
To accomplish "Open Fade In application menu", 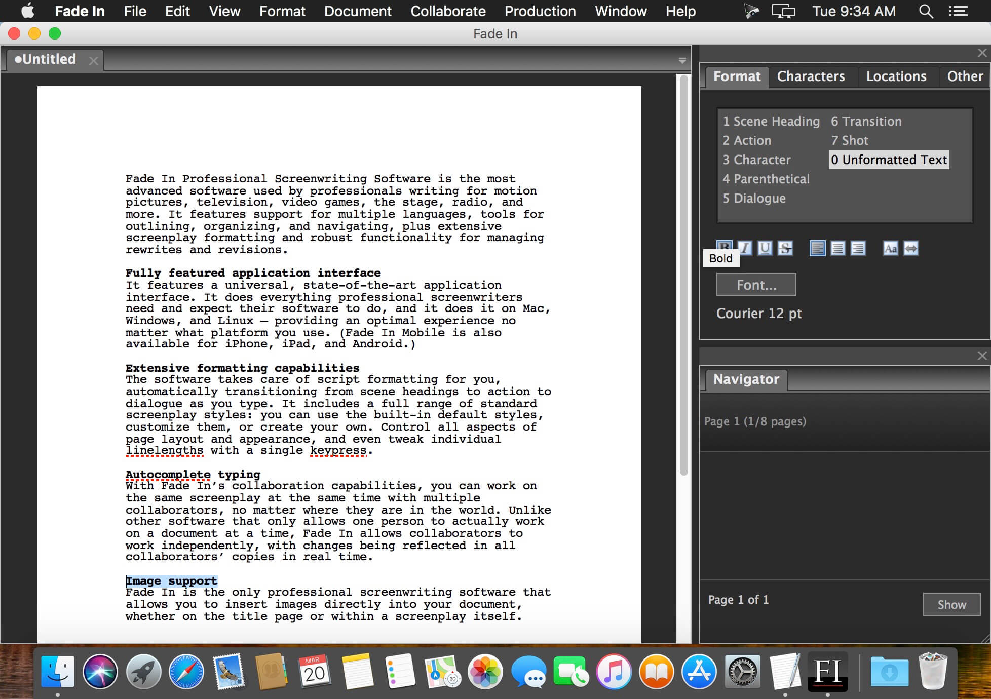I will pos(79,11).
